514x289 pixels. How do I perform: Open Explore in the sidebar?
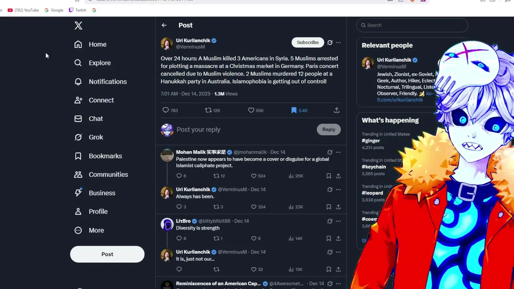92,63
